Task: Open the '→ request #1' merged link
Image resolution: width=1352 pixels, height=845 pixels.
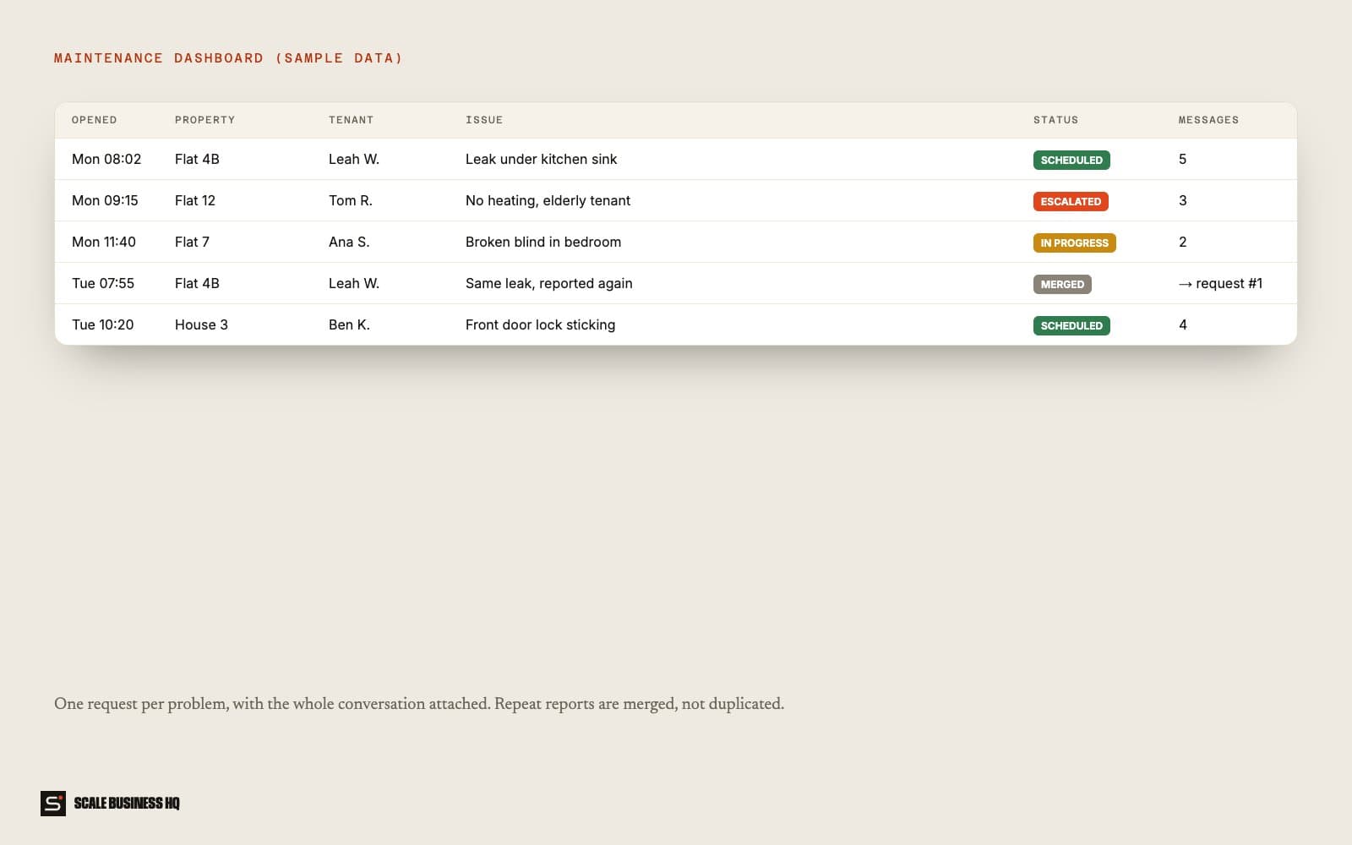Action: (x=1220, y=284)
